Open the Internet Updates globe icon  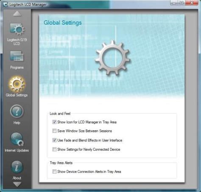(17, 139)
